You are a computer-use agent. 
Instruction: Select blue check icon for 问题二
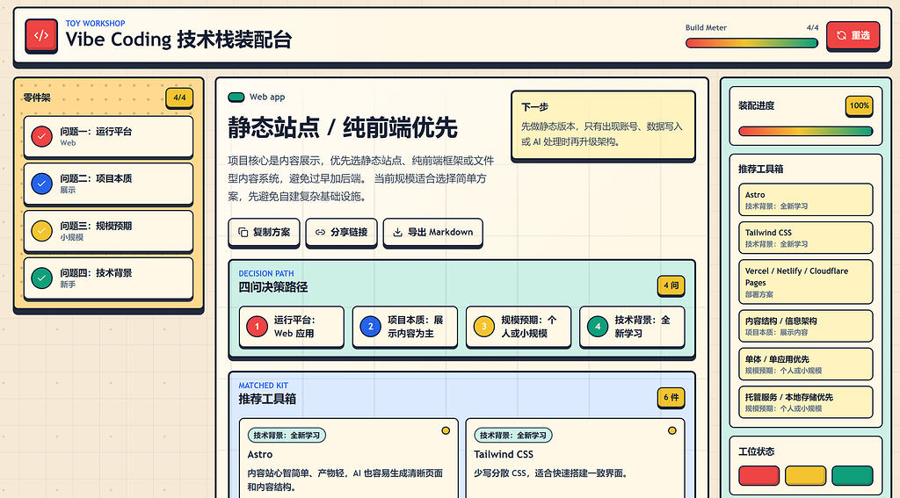tap(42, 184)
